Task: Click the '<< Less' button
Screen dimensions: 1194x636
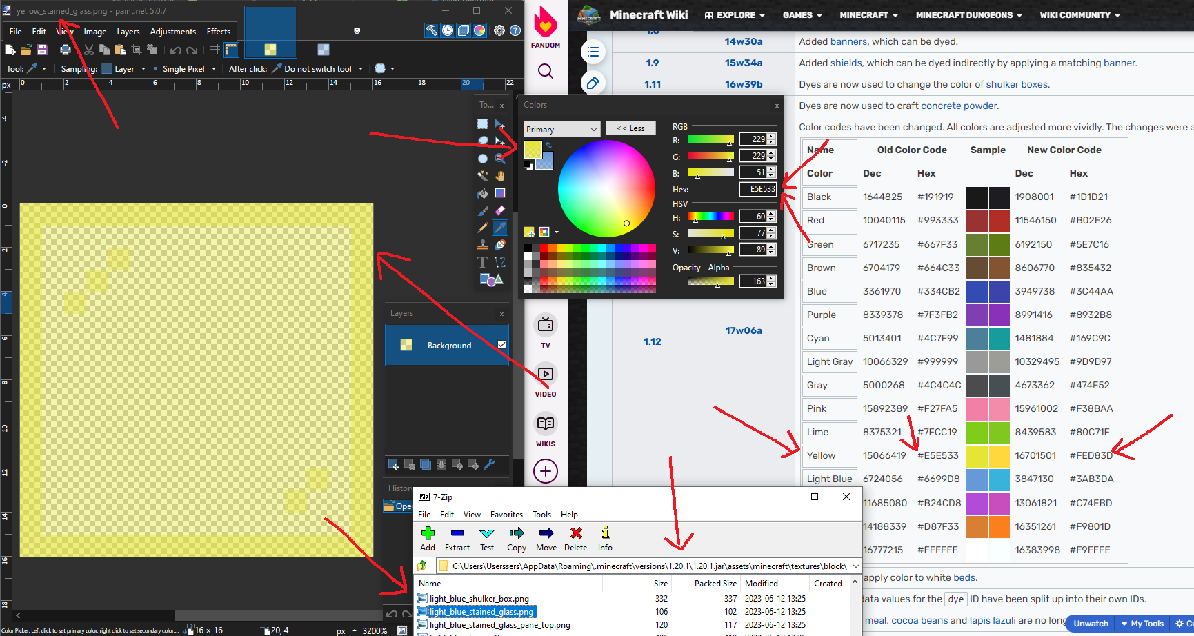Action: [630, 128]
